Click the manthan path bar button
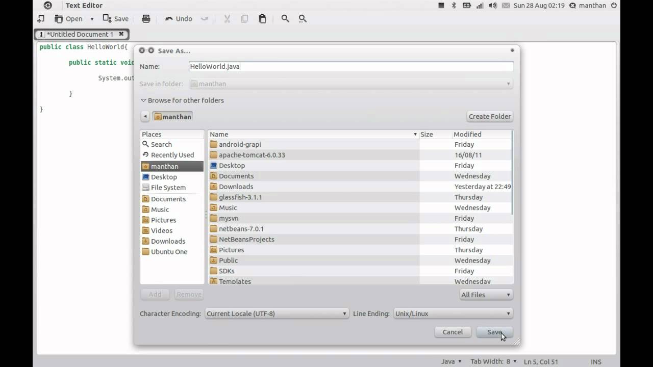 point(172,117)
